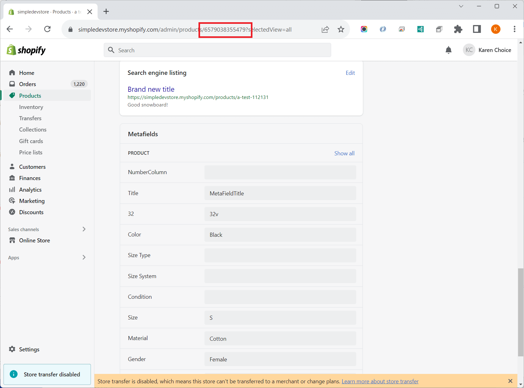The height and width of the screenshot is (388, 524).
Task: Click the Analytics bar chart icon
Action: [x=12, y=189]
